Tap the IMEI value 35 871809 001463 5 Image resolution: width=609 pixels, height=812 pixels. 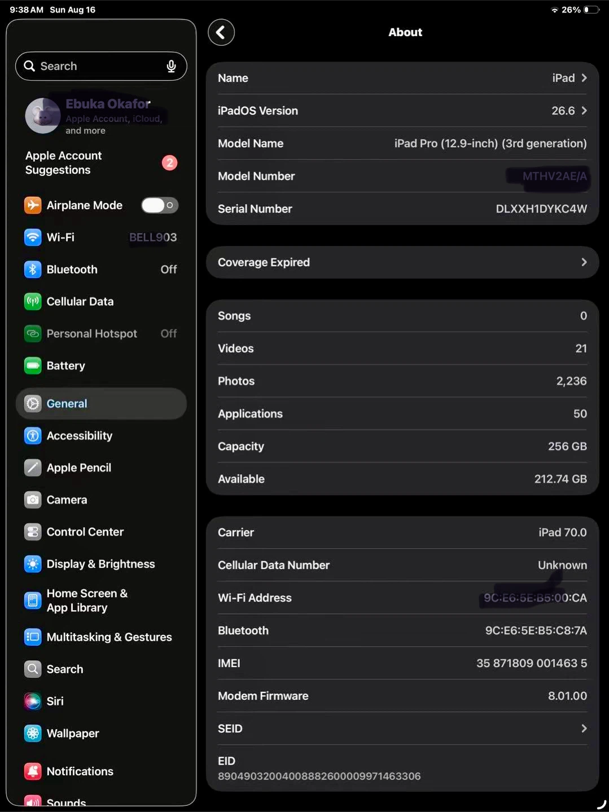[532, 663]
